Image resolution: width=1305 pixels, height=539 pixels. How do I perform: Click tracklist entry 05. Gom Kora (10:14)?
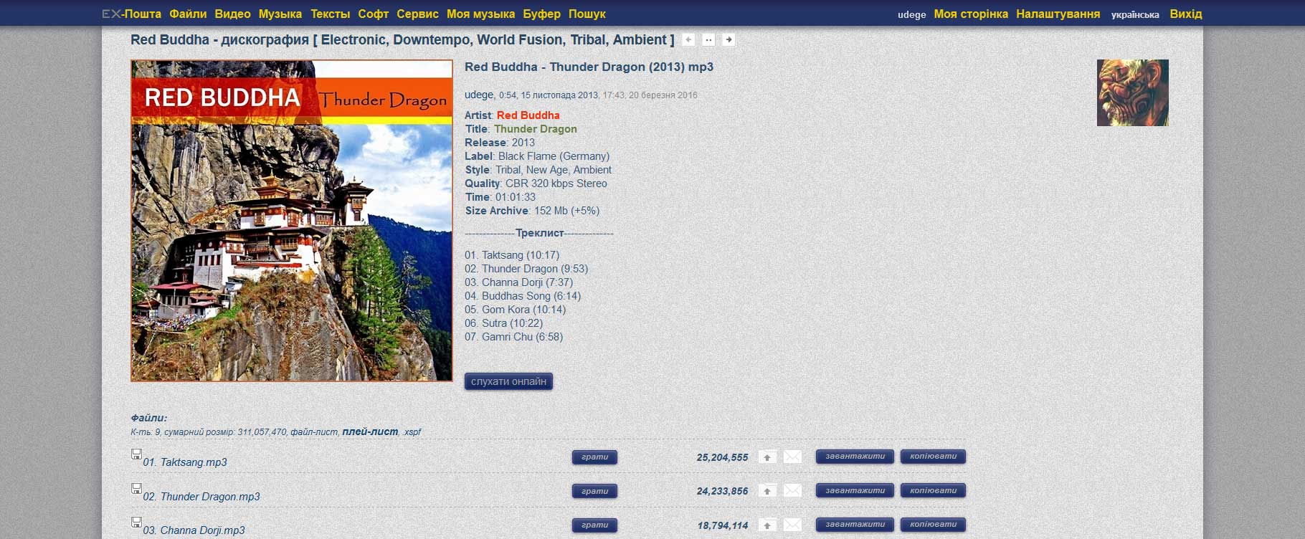pos(515,310)
